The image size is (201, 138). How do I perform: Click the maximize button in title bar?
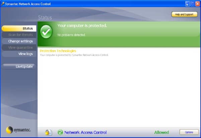click(192, 4)
